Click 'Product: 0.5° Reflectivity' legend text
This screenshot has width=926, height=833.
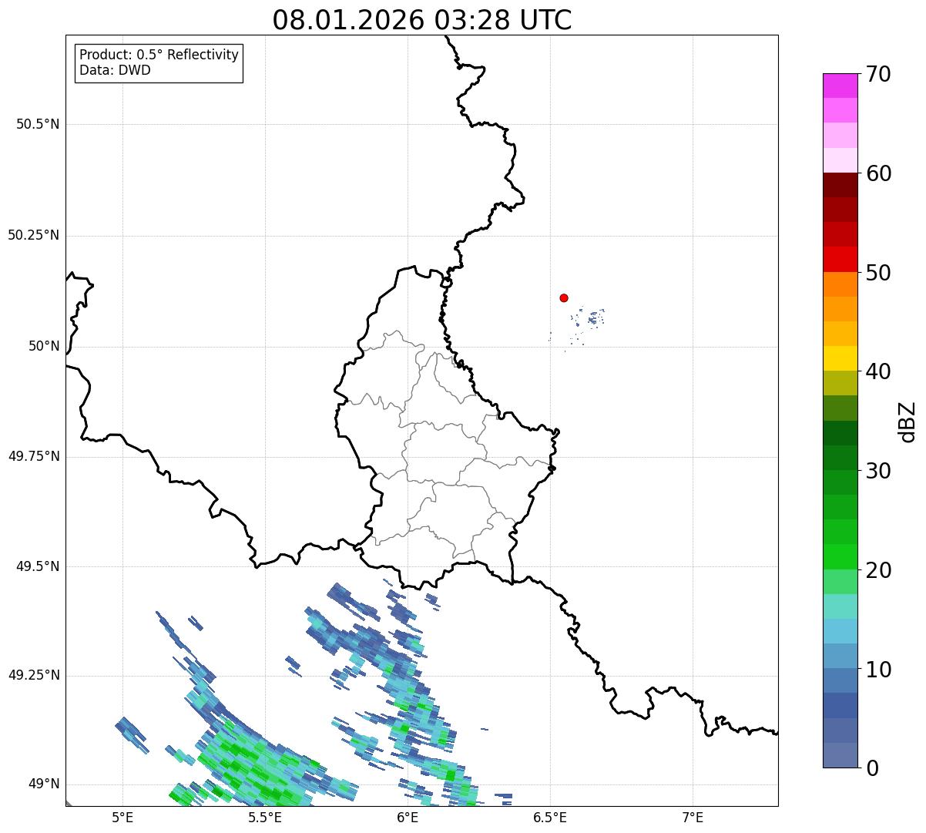point(159,55)
